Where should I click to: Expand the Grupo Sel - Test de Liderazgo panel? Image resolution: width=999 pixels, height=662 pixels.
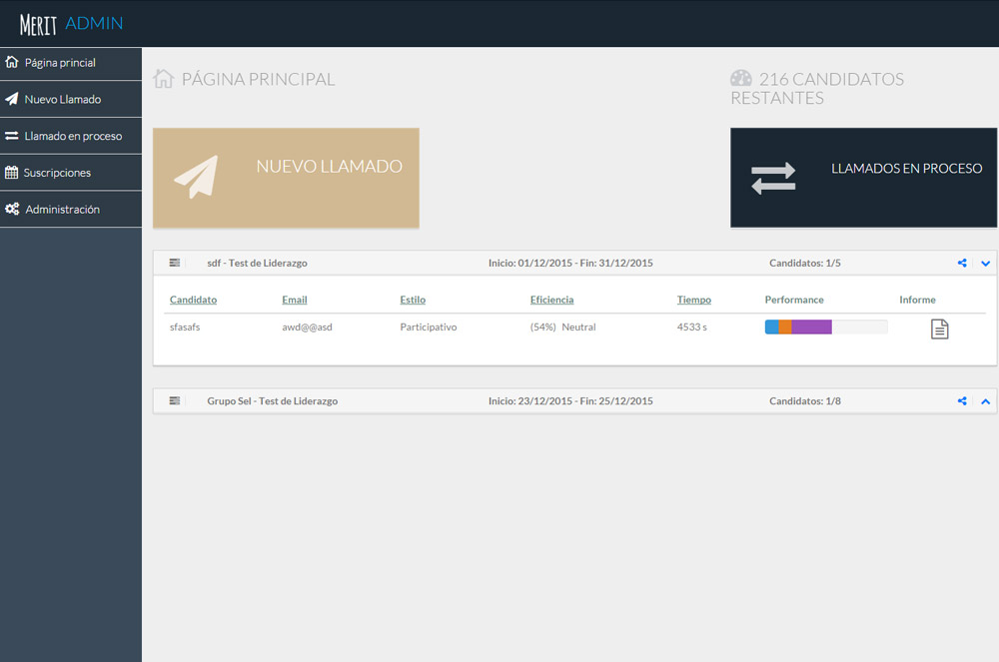985,401
